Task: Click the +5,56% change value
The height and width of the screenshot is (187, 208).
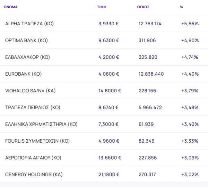Action: (x=190, y=24)
